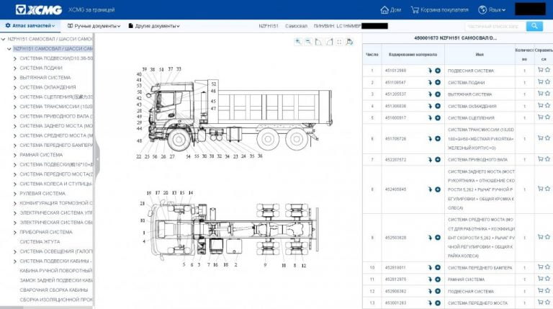Open Другие документы menu
Screen dimensions: 553x309
(x=154, y=26)
